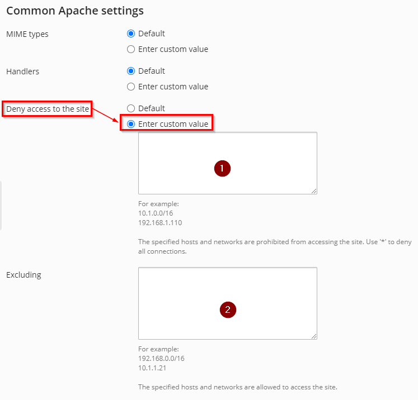Screen dimensions: 418x400
Task: Click the Deny access to the site label
Action: (x=48, y=109)
